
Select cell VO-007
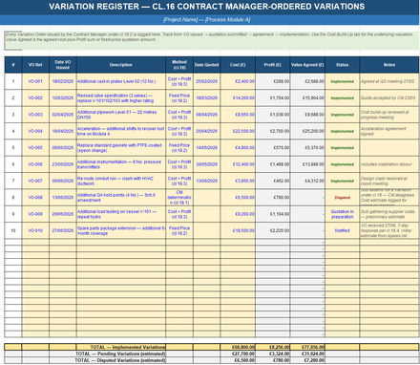click(x=35, y=181)
